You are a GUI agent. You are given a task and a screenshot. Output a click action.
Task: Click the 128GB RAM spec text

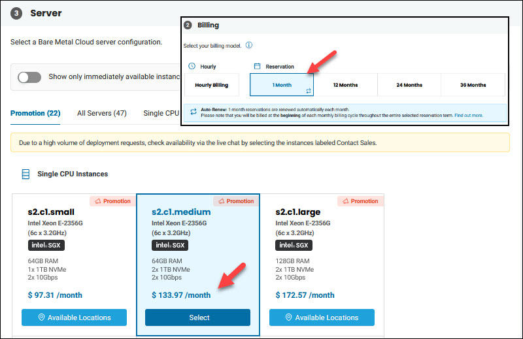click(x=292, y=261)
